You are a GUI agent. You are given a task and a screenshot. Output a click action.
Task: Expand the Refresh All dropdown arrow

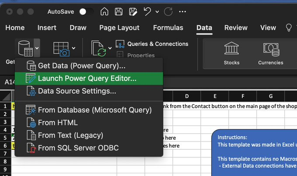pyautogui.click(x=110, y=48)
